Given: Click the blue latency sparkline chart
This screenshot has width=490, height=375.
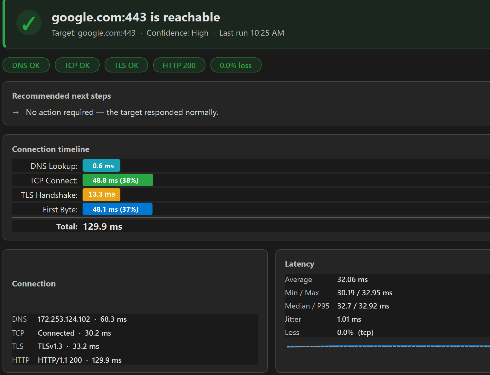Looking at the screenshot, I should (388, 346).
